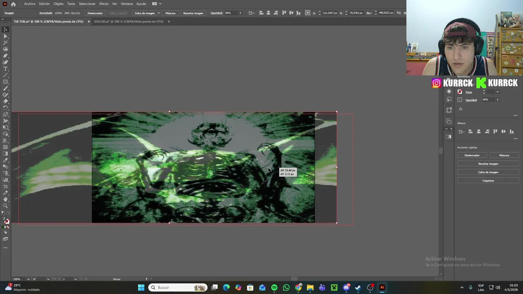Image resolution: width=523 pixels, height=294 pixels.
Task: Click Máscara in Acciones rápidas panel
Action: tap(504, 155)
